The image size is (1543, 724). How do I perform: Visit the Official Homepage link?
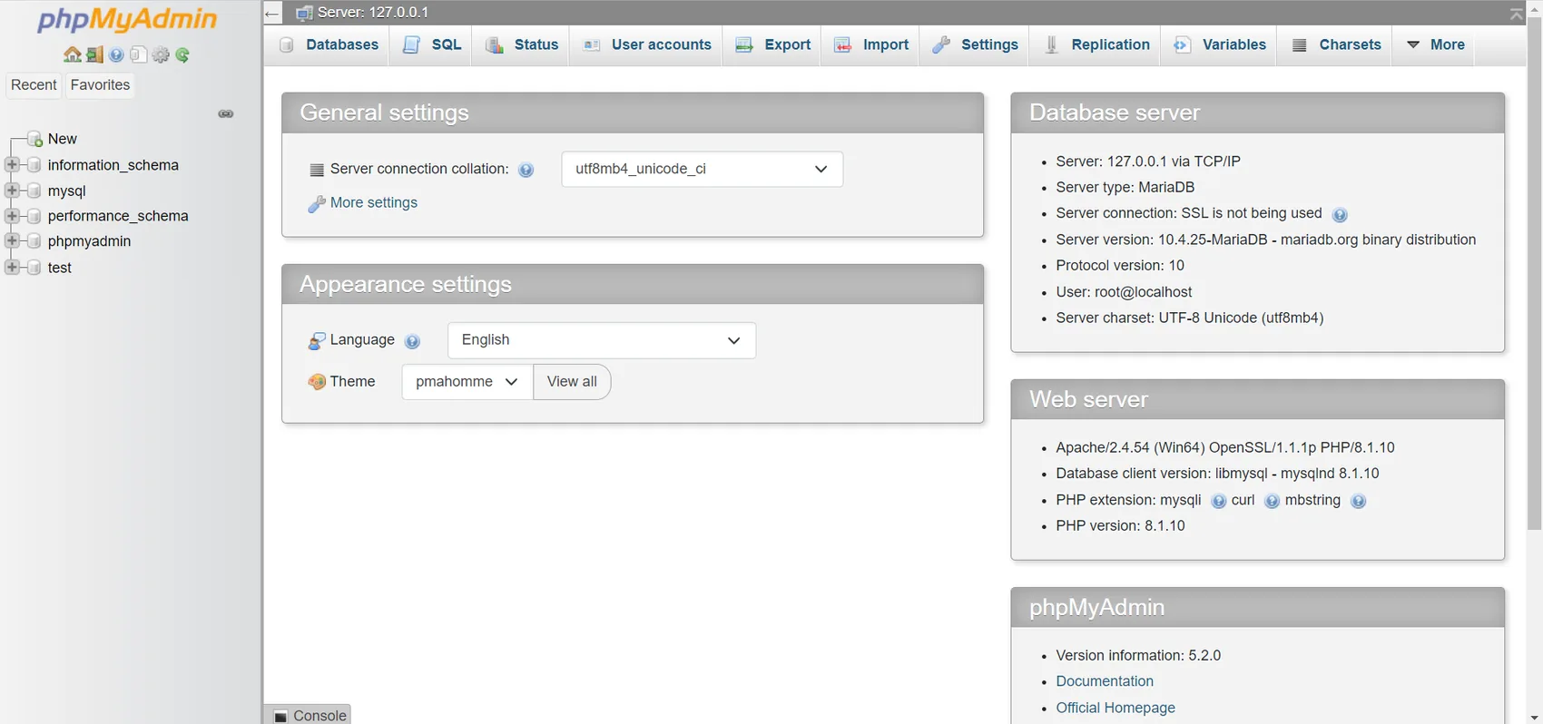pos(1115,708)
